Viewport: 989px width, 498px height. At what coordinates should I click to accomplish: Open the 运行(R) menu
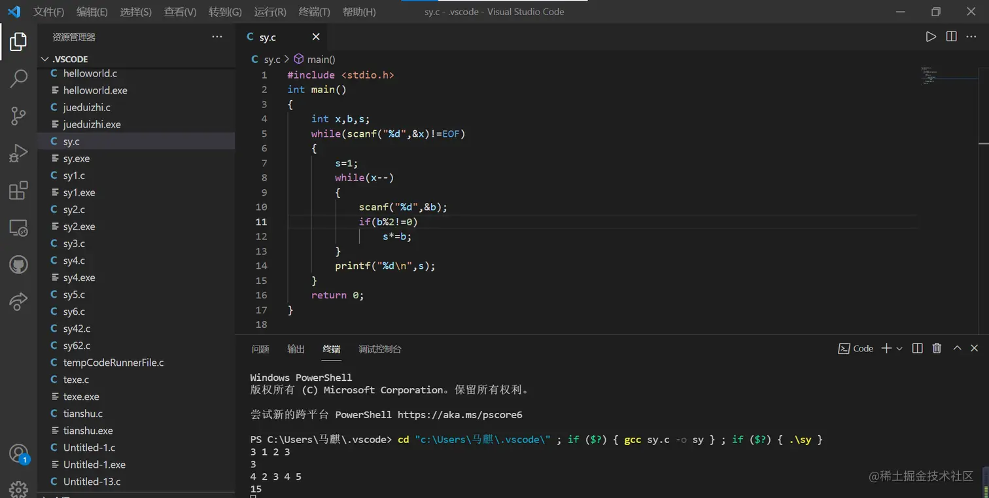coord(270,12)
